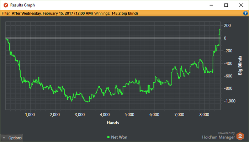Expand the Options panel
The width and height of the screenshot is (249, 142).
(x=12, y=138)
